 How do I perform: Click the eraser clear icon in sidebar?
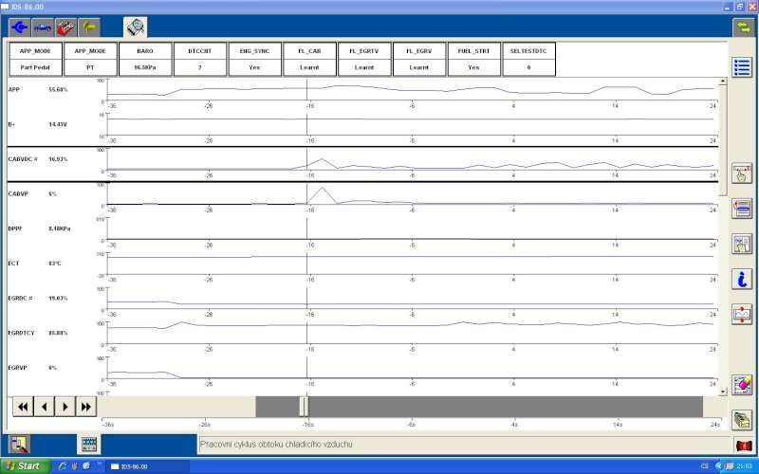[x=742, y=385]
